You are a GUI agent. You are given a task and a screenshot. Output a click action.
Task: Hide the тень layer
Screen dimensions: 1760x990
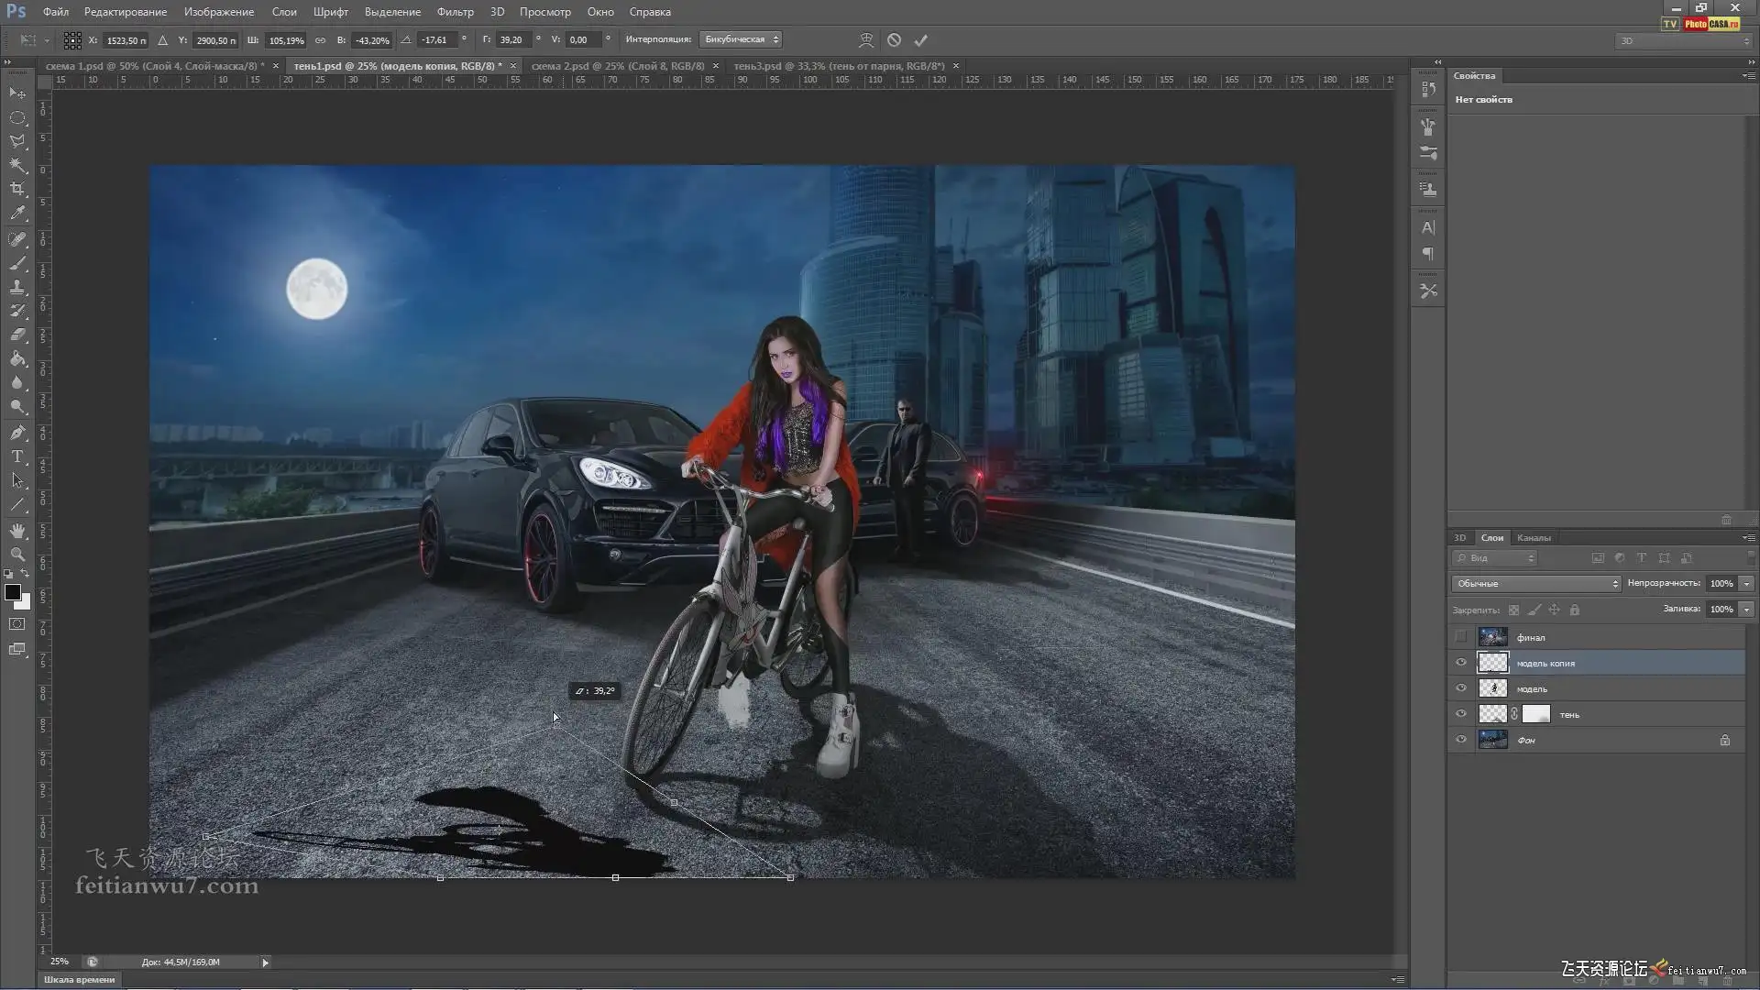(x=1461, y=714)
